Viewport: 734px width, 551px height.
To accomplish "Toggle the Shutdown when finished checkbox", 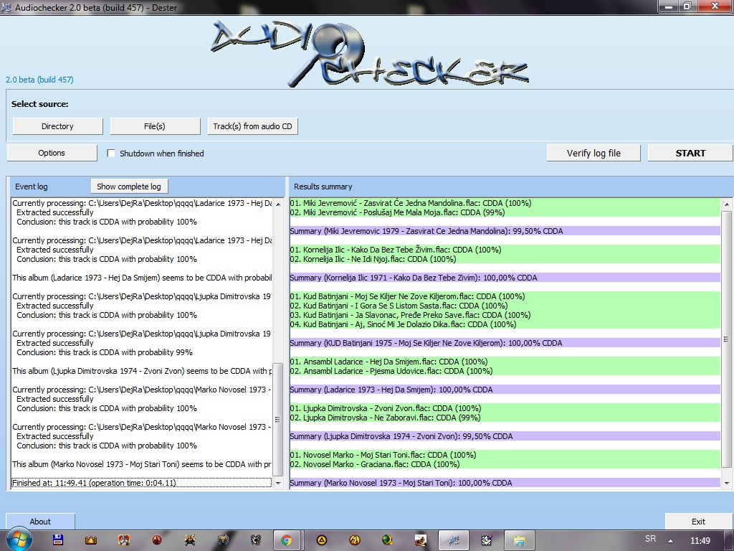I will pos(111,154).
